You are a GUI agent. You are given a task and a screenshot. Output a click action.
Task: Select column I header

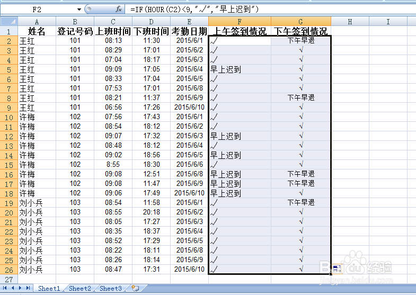tap(388, 22)
